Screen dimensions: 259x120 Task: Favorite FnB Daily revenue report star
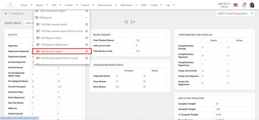click(87, 24)
